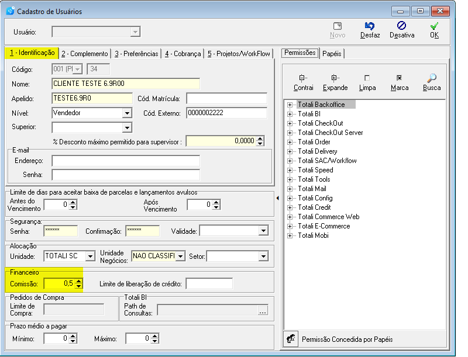Click the Desconto máximo spinner arrows
468x357 pixels.
pos(260,141)
